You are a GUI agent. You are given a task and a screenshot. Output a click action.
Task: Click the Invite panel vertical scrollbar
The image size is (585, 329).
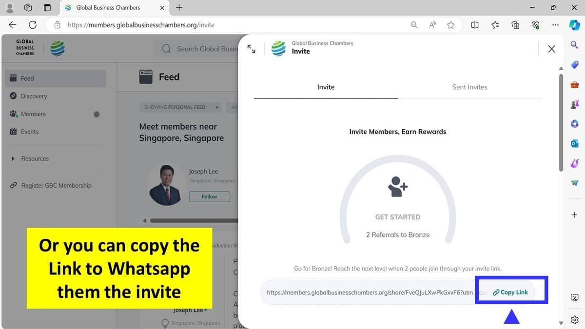tap(561, 123)
